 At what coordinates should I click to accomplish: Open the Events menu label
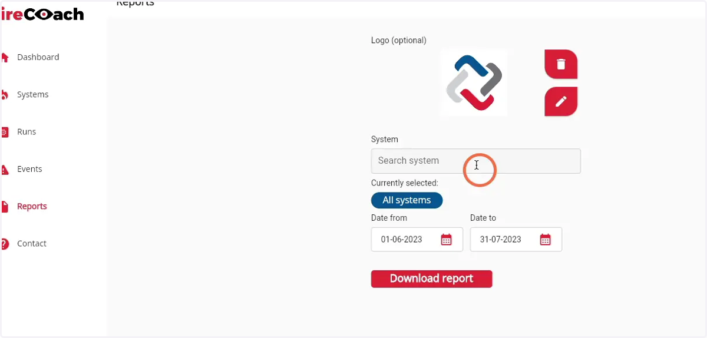pos(29,169)
